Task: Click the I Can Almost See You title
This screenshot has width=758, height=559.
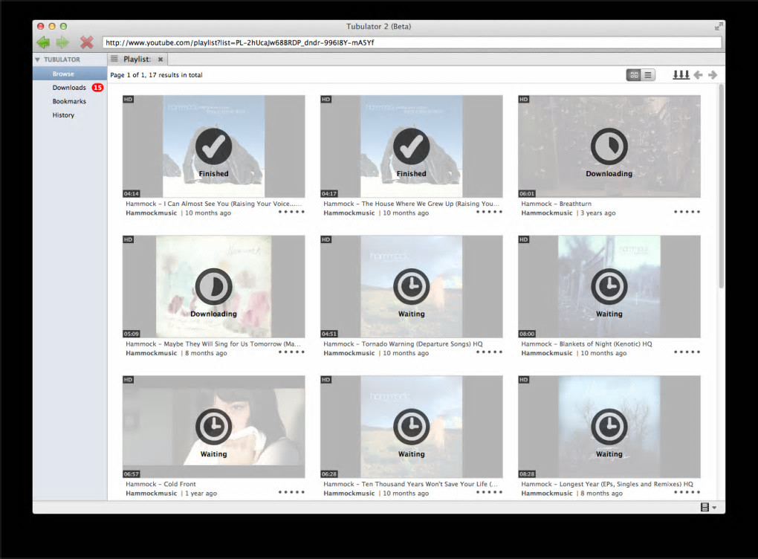Action: pos(214,204)
